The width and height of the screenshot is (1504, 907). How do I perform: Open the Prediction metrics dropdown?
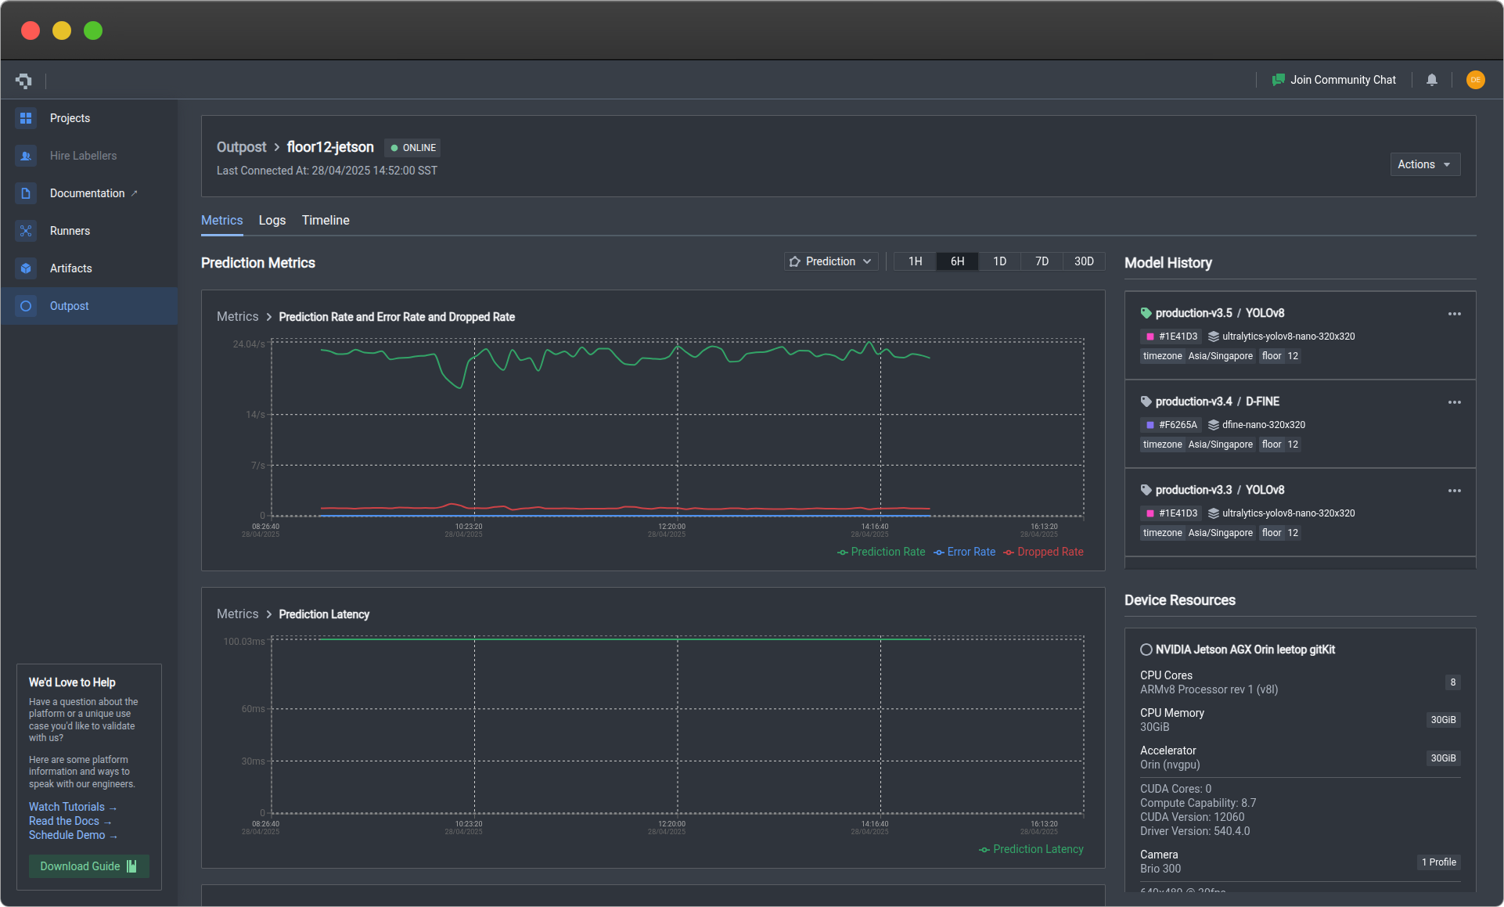tap(830, 261)
